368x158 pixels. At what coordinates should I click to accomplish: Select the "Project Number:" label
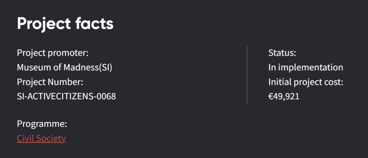coord(50,82)
